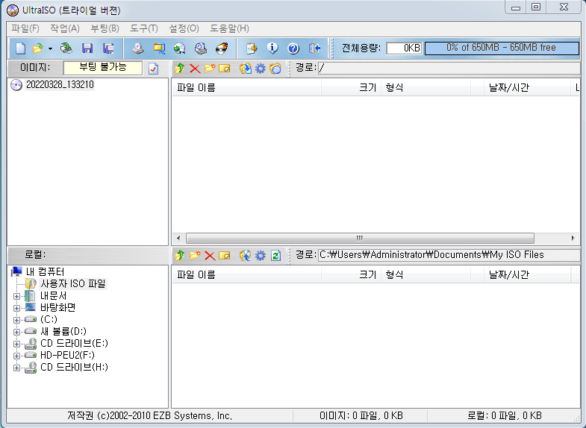Click the Extract icon in image toolbar

pos(245,69)
